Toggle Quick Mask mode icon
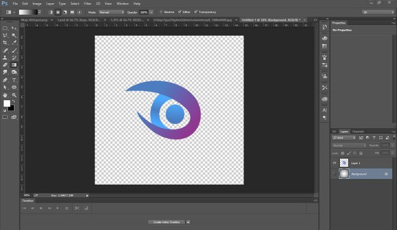 click(x=5, y=117)
